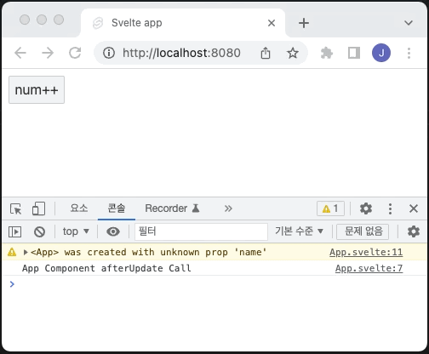This screenshot has height=354, width=429.
Task: Bookmark this page with the star
Action: tap(293, 53)
